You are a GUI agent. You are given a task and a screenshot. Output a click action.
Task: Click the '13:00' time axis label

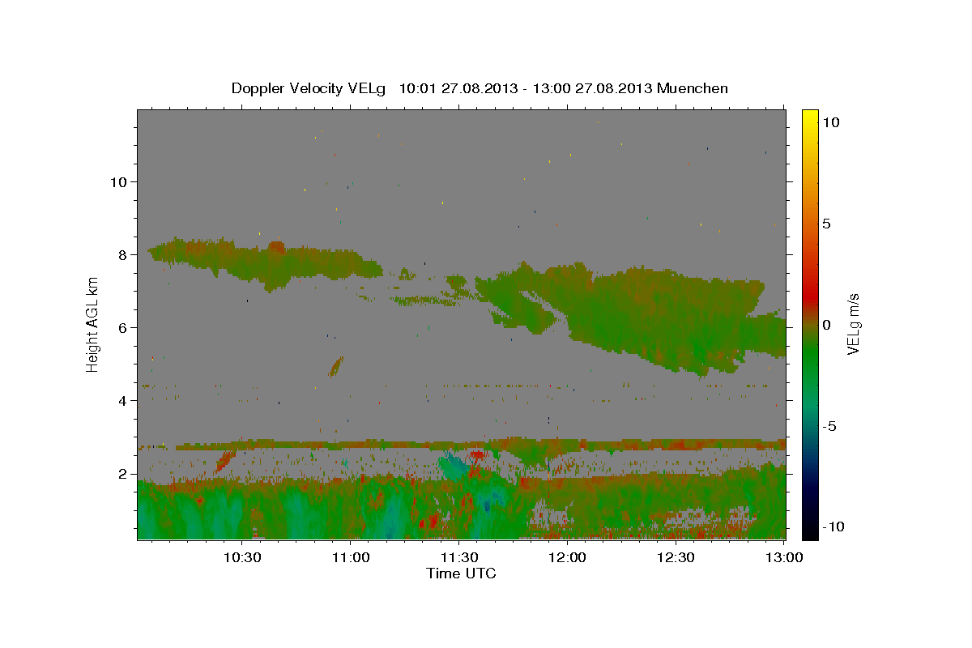tap(784, 557)
